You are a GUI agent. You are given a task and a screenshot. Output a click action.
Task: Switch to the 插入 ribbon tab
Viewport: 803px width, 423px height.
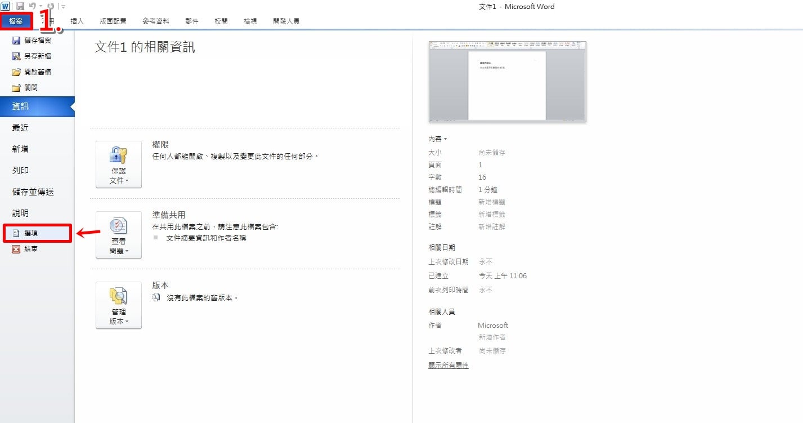pyautogui.click(x=77, y=21)
